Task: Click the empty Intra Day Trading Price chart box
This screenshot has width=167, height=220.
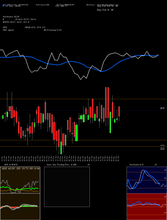Action: click(67, 187)
